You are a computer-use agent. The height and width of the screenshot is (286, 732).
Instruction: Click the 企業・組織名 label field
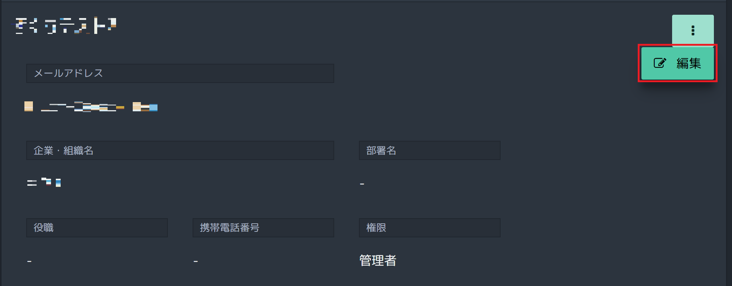coord(180,150)
